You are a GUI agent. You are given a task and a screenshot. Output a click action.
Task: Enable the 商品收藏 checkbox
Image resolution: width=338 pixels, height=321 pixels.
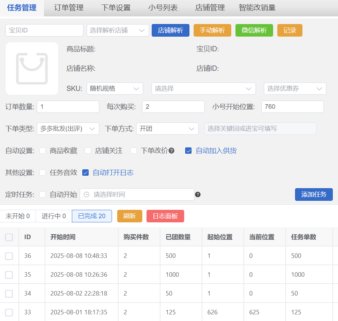coord(43,151)
